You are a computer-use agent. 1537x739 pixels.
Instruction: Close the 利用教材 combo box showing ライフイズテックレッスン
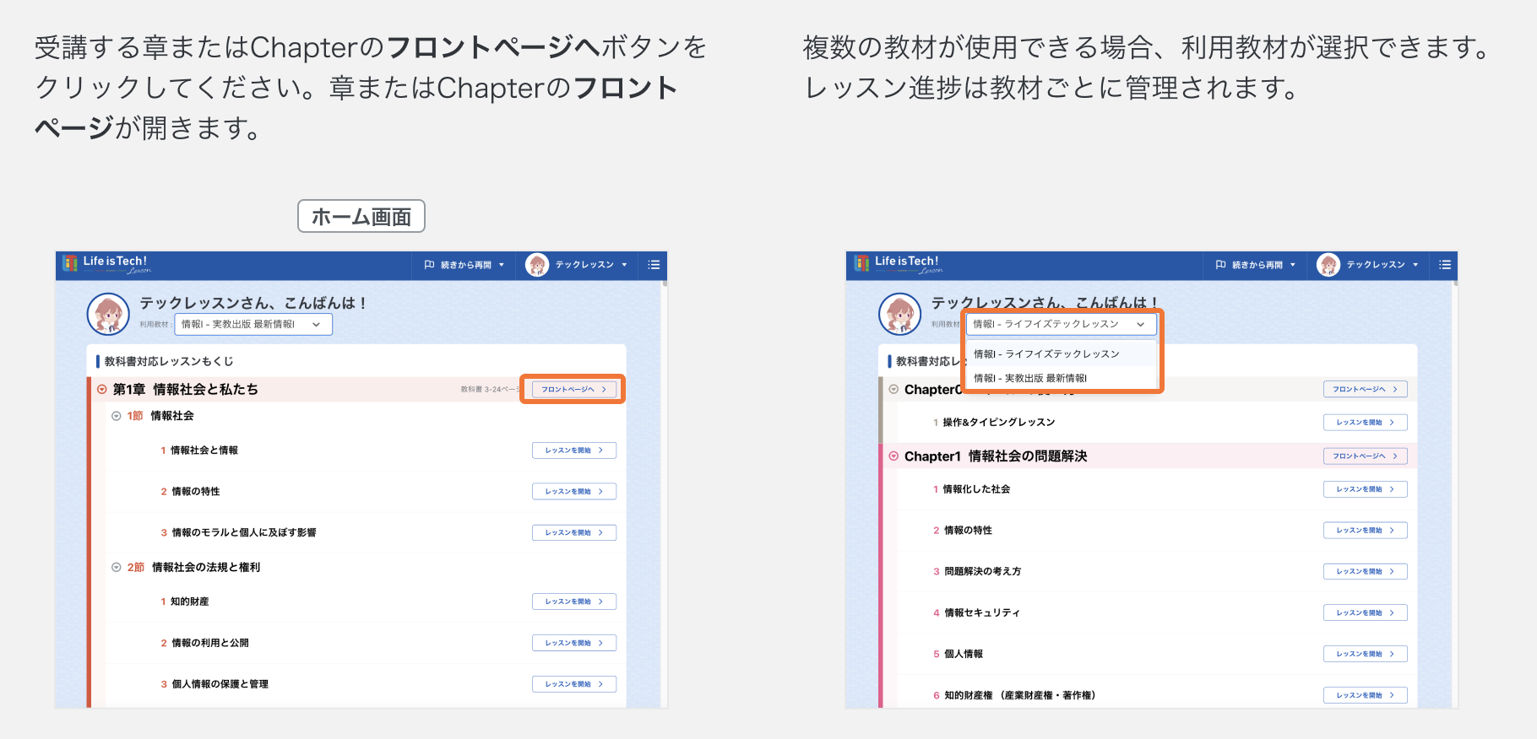[x=1062, y=324]
